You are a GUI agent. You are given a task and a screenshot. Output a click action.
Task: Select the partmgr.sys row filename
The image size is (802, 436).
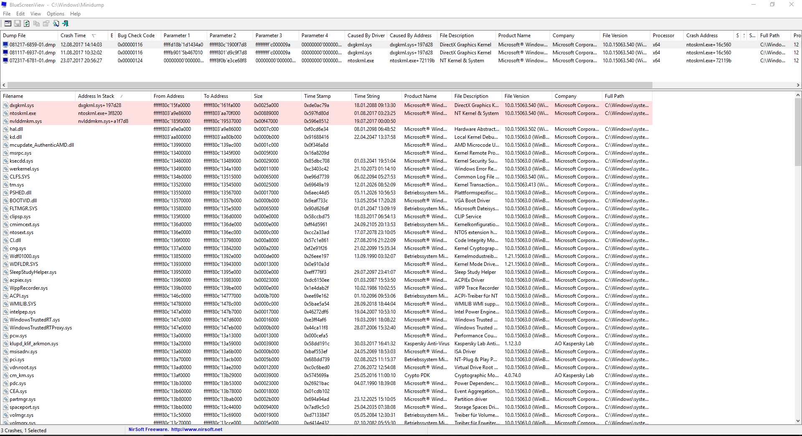coord(23,399)
